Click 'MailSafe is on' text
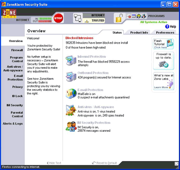This screenshot has height=170, width=180. pyautogui.click(x=86, y=94)
